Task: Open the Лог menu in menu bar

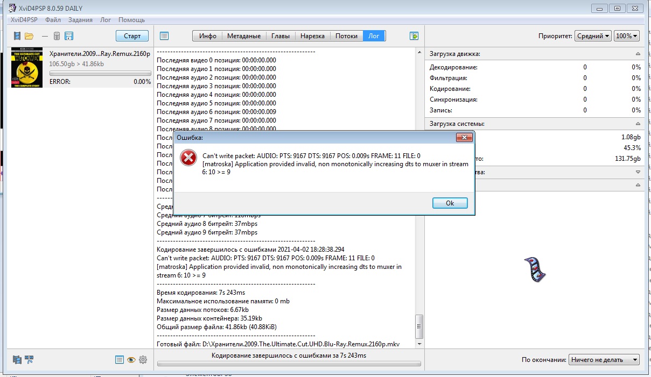Action: point(106,20)
